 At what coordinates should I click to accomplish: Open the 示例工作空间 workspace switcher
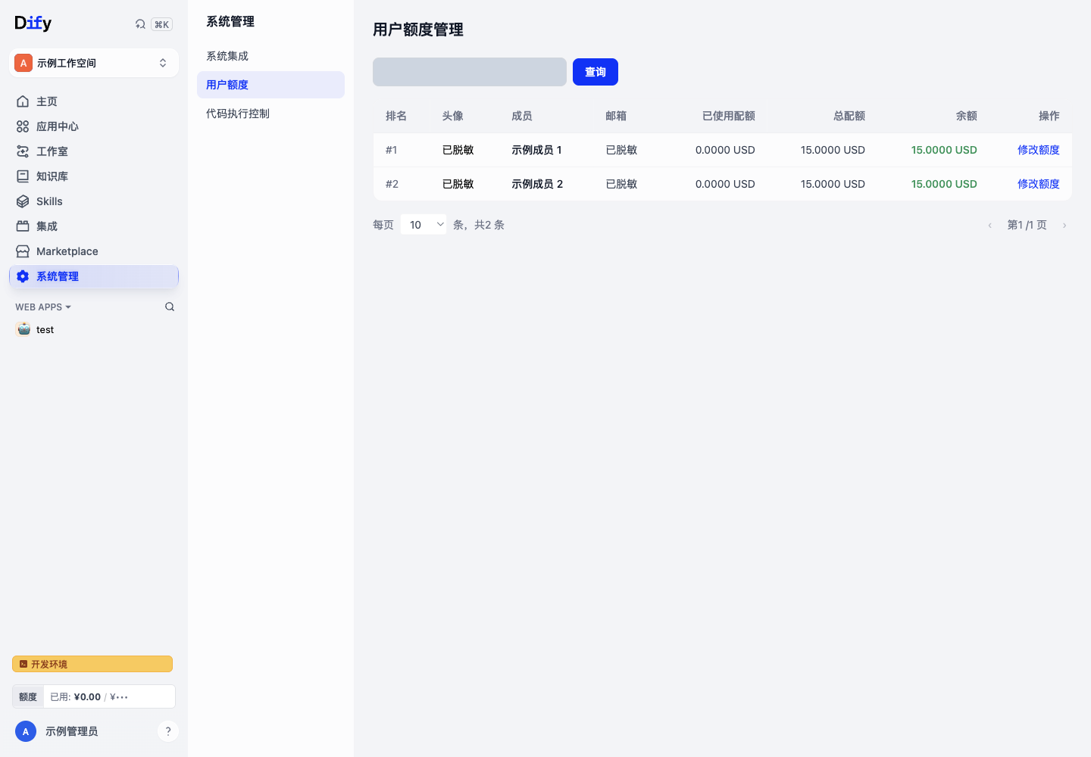[x=94, y=63]
